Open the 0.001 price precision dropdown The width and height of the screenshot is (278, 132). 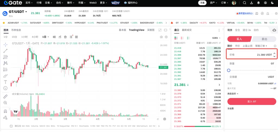[x=216, y=38]
